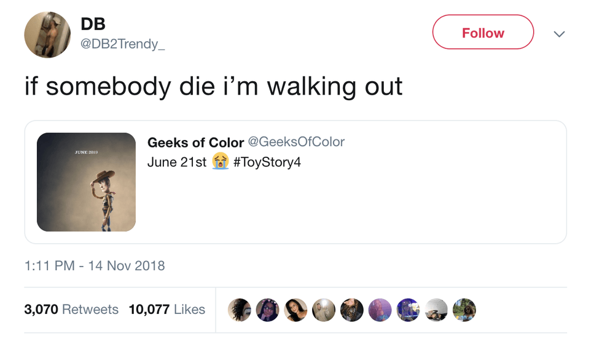Open the Toy Story 4 poster thumbnail
Viewport: 602px width, 339px height.
point(86,182)
